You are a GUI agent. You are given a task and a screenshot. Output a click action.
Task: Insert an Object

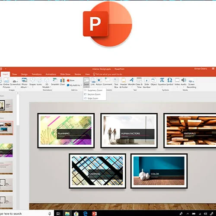click(x=154, y=82)
